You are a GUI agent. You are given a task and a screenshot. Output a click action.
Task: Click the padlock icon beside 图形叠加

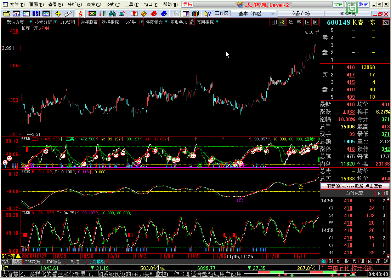click(x=192, y=22)
